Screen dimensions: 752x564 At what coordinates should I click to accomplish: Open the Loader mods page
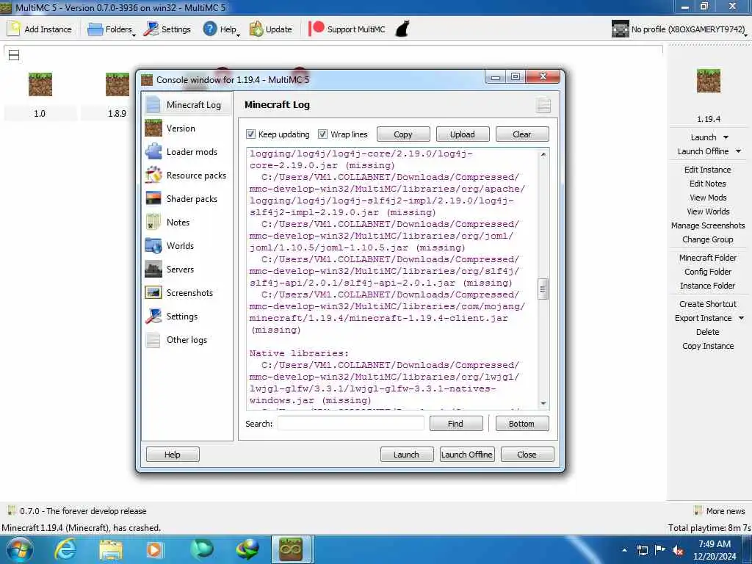coord(187,151)
